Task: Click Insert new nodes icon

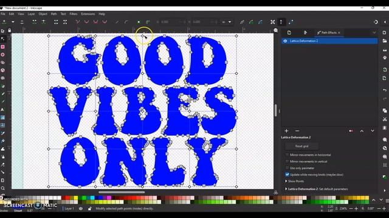Action: pos(4,22)
